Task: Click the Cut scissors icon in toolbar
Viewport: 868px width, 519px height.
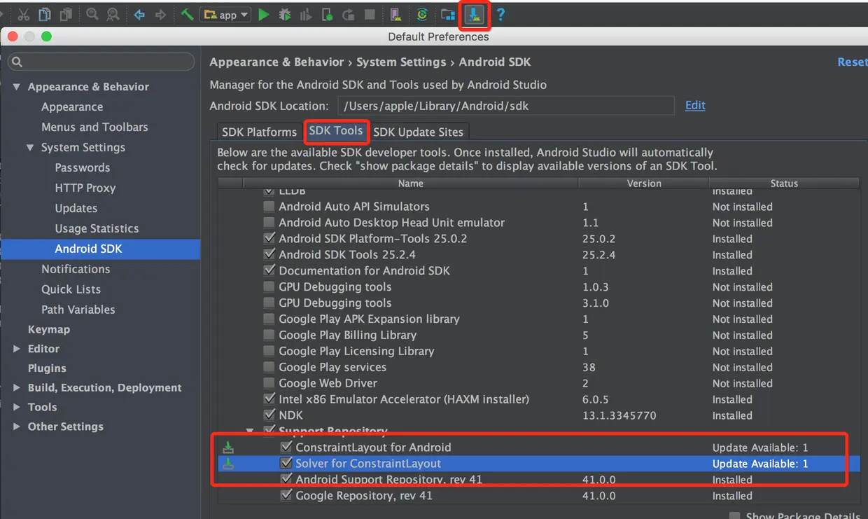Action: 23,15
